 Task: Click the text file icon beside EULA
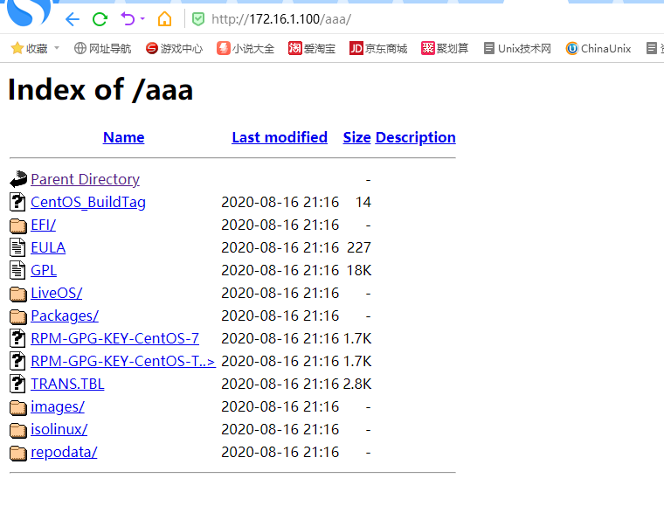tap(17, 247)
